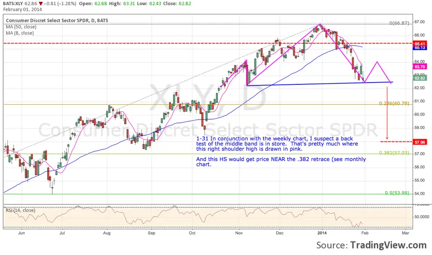Select the 0(66.87) Fibonacci level label

pos(399,23)
